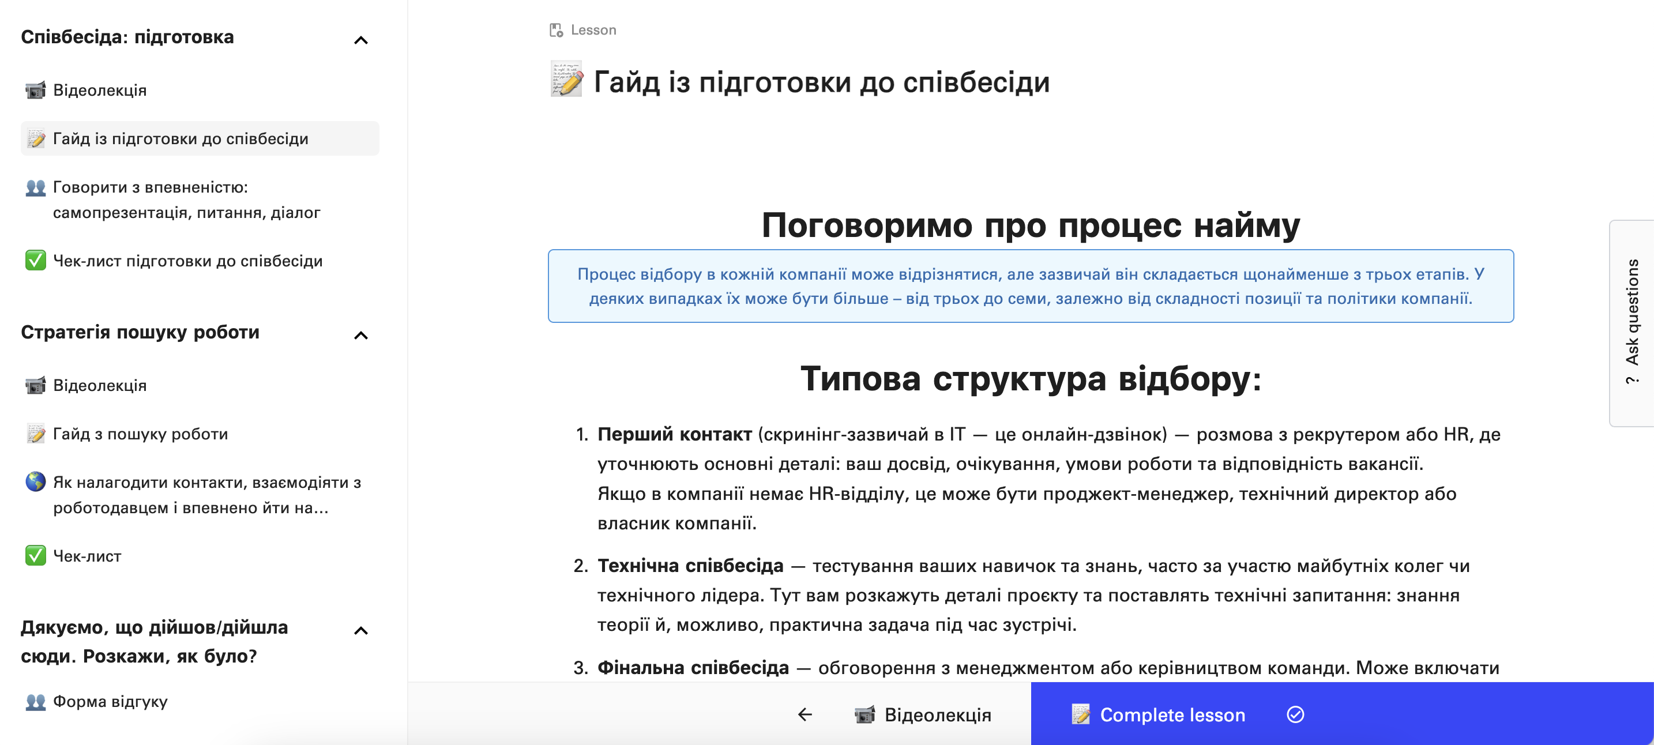This screenshot has width=1654, height=745.
Task: Click globe icon beside 'Як налагодити контакти'
Action: (x=35, y=481)
